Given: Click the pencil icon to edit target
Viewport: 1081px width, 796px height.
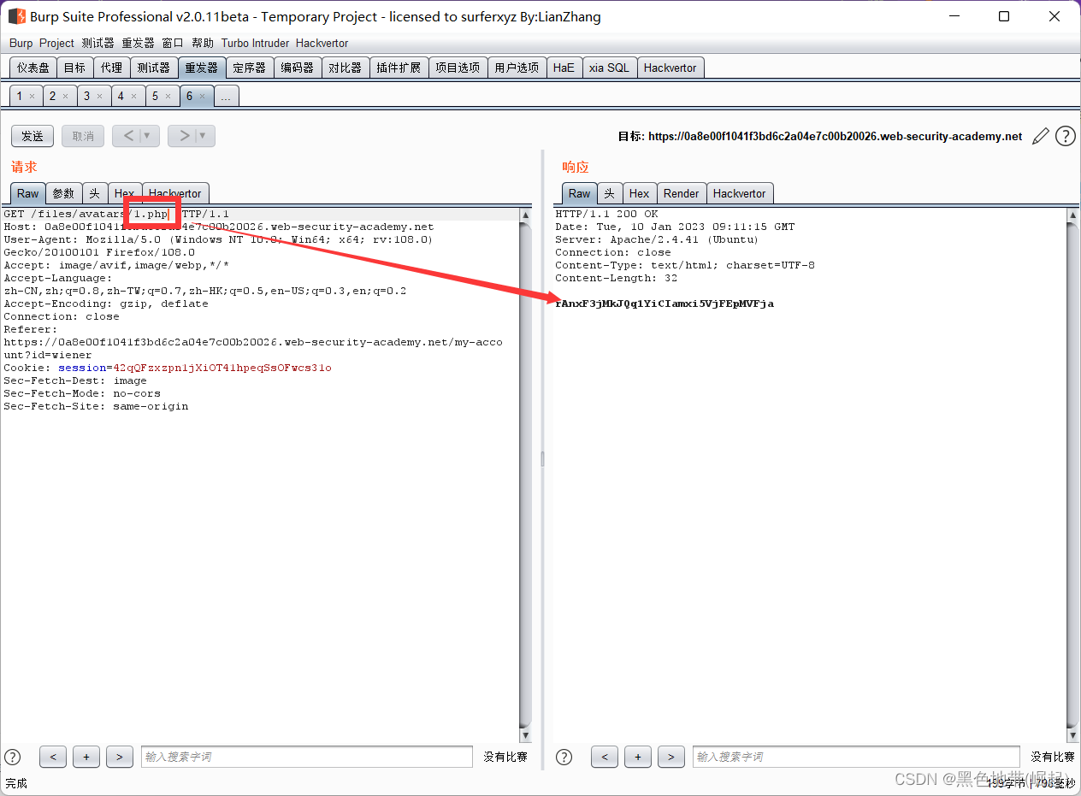Looking at the screenshot, I should coord(1041,136).
